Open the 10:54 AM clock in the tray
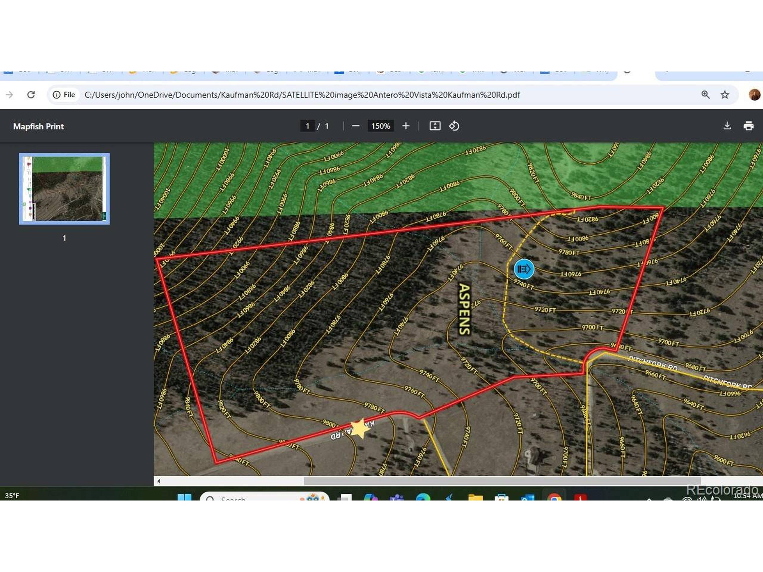Image resolution: width=763 pixels, height=572 pixels. (748, 496)
